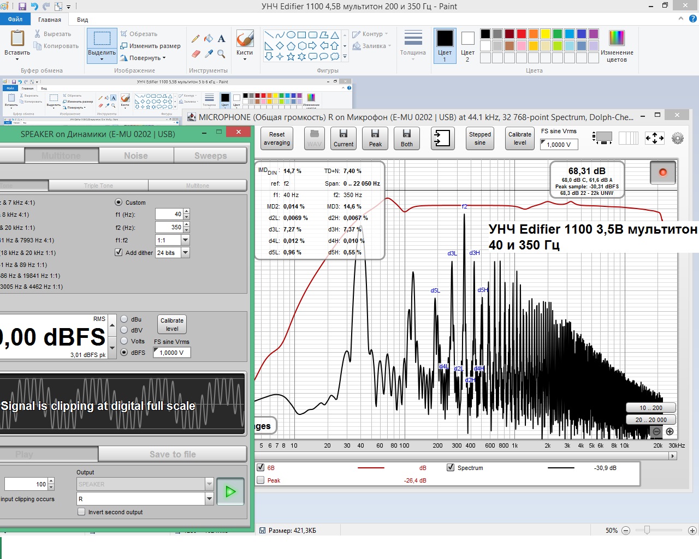Switch to the Sweeps generator tab
This screenshot has width=699, height=559.
pyautogui.click(x=210, y=156)
